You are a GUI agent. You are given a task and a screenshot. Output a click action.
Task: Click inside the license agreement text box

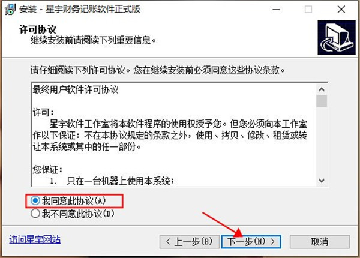click(174, 134)
